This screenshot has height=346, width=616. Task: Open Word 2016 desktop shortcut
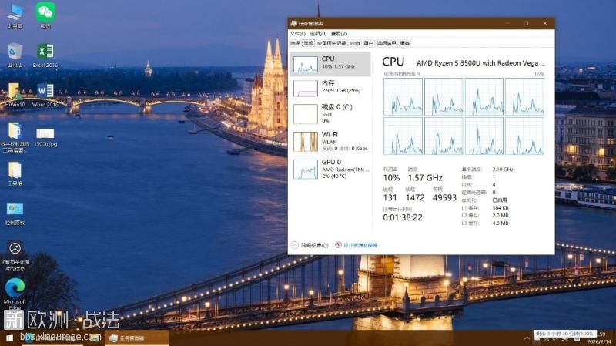45,93
